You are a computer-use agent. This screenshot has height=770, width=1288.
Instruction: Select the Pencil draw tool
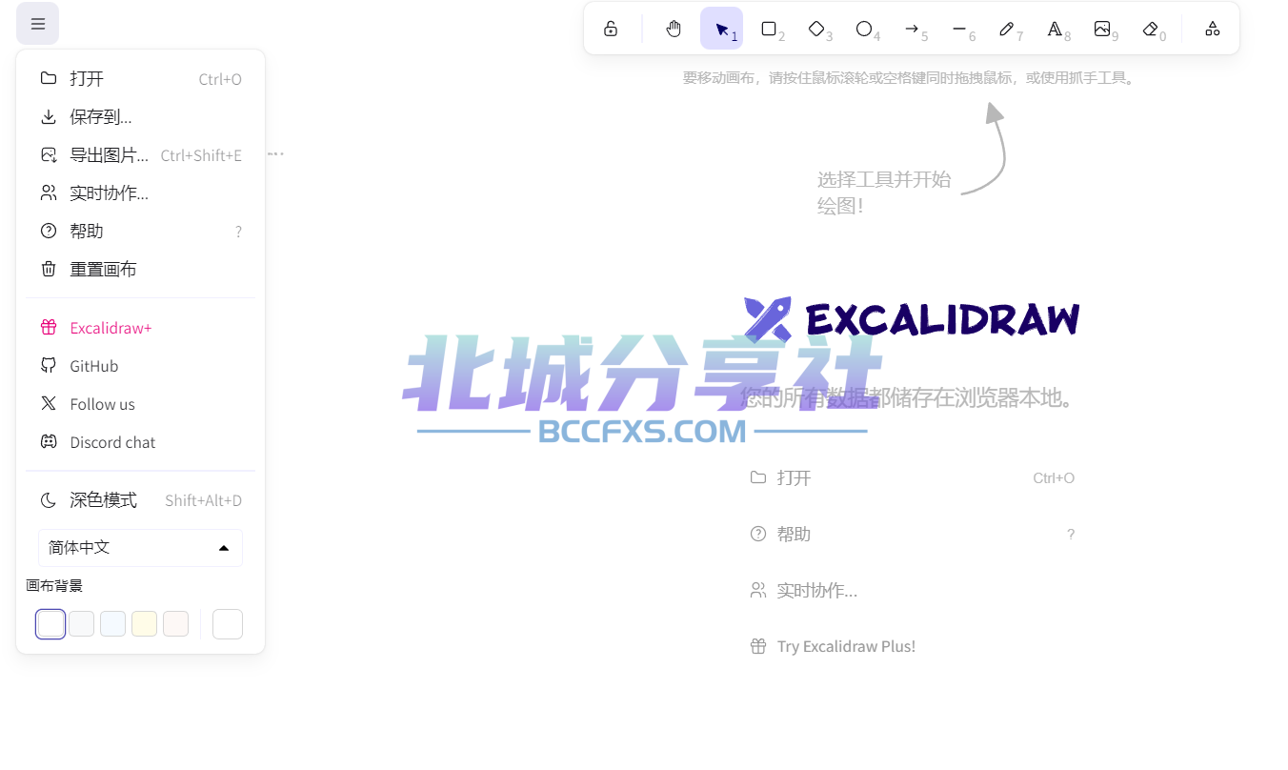[x=1007, y=29]
